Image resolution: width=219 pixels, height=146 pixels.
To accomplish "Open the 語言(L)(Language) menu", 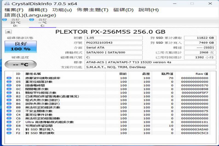I will pyautogui.click(x=30, y=15).
